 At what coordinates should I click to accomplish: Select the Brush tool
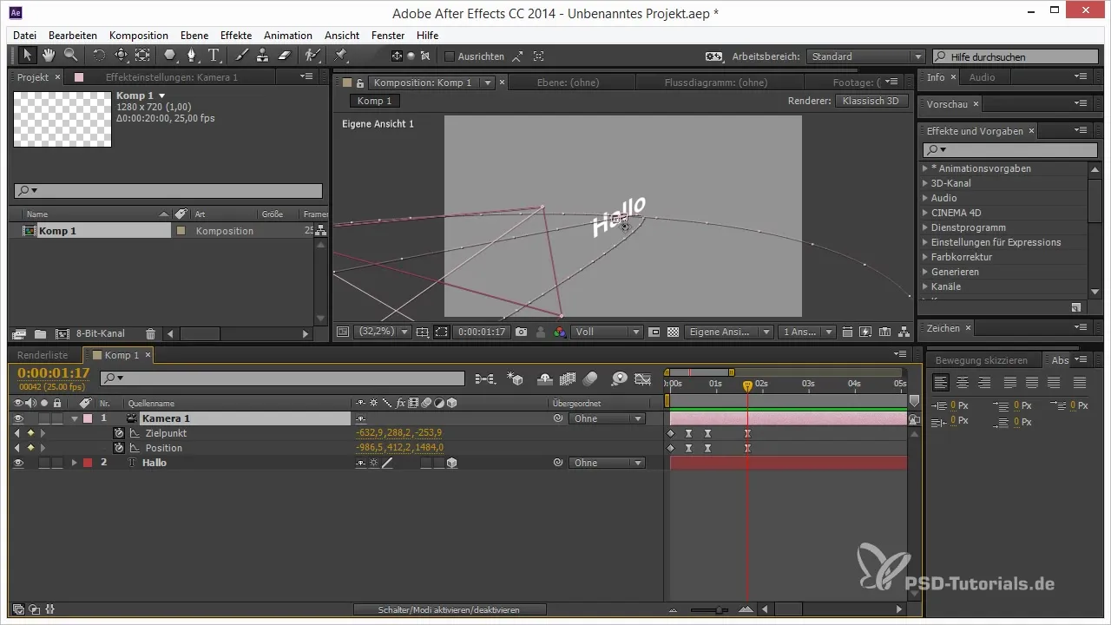242,56
